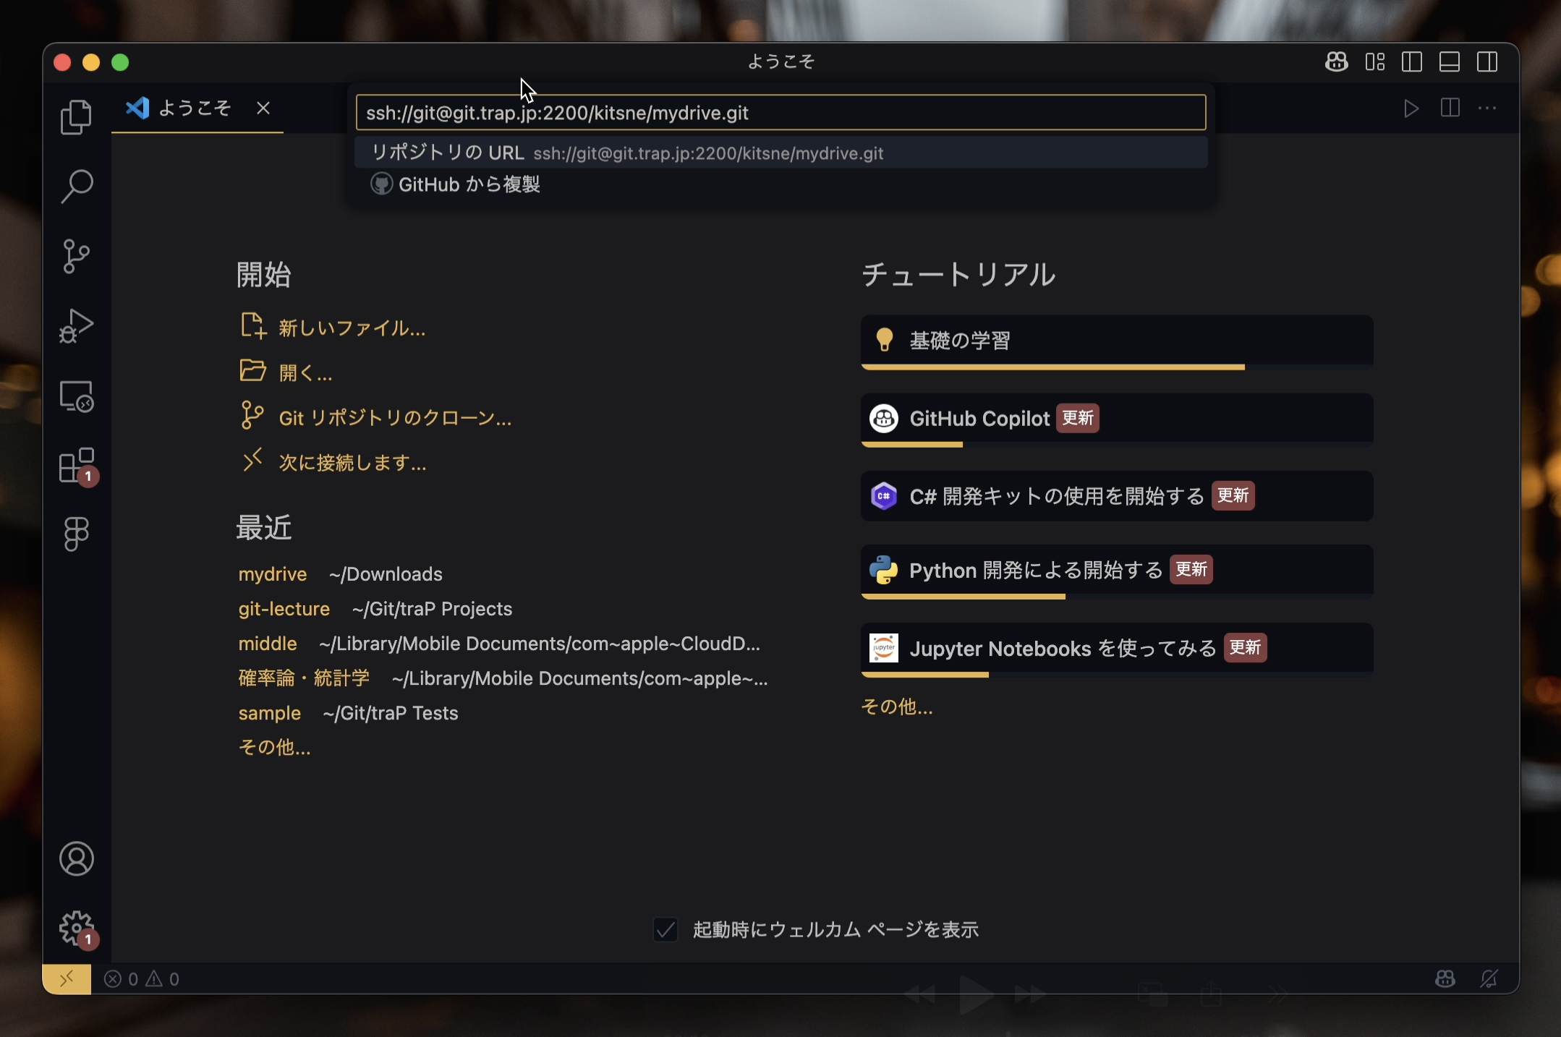Click the new file icon beside 新しいファイル

(x=253, y=326)
